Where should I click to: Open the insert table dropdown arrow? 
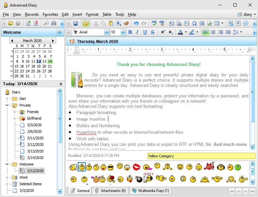point(222,23)
